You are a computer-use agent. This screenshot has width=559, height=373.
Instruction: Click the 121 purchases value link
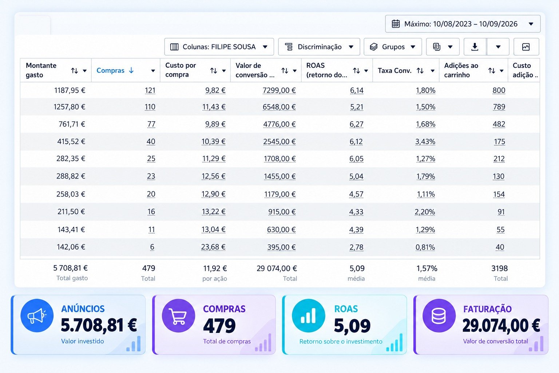tap(150, 90)
